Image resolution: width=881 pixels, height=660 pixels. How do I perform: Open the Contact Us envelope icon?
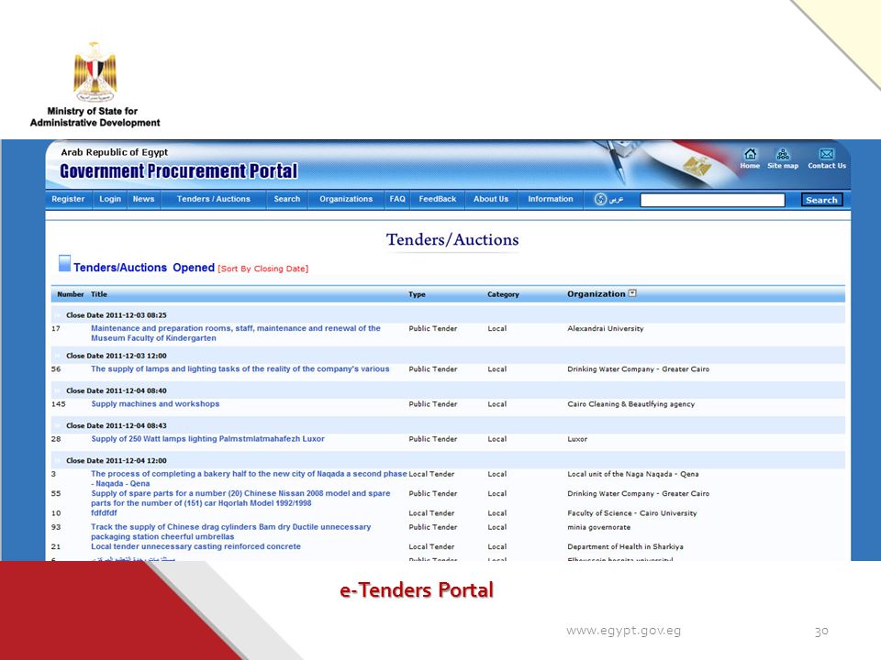(826, 154)
